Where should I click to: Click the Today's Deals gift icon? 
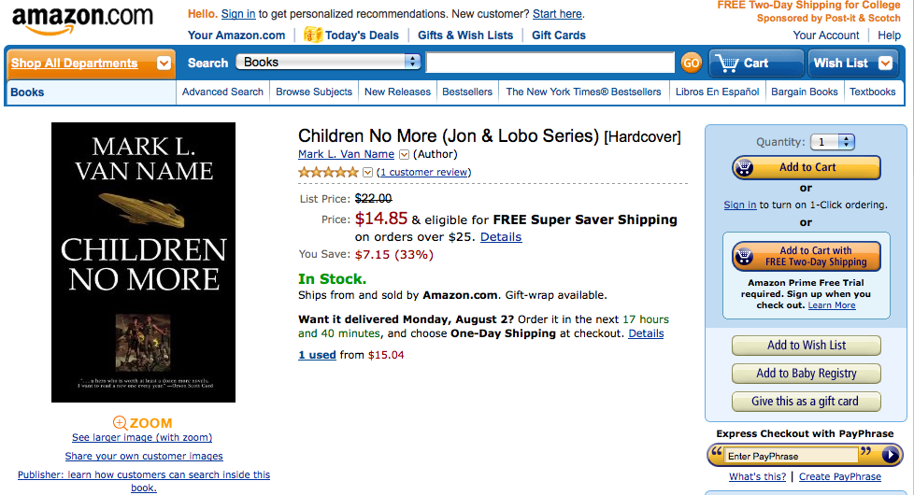(313, 35)
